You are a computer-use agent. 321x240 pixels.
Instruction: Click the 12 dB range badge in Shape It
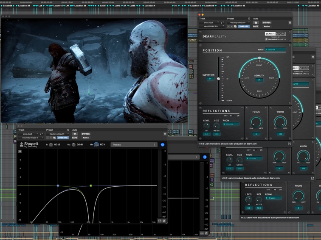pyautogui.click(x=20, y=152)
